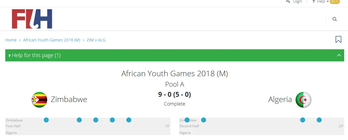The image size is (348, 140).
Task: Collapse the help panel chevron
Action: coord(339,55)
